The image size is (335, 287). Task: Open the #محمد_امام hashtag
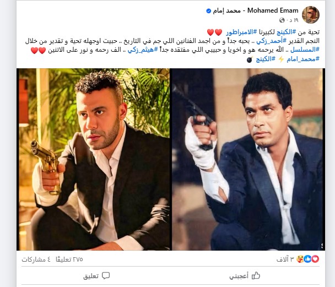click(x=303, y=59)
